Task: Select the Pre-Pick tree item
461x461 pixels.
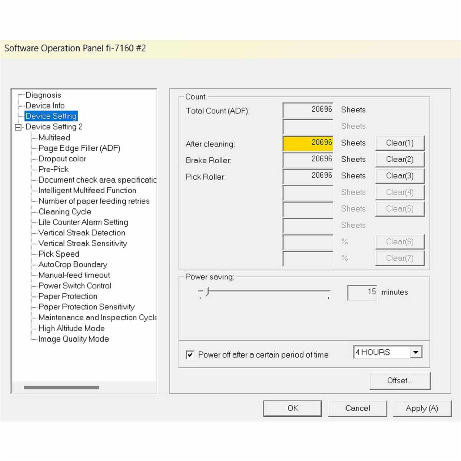Action: coord(53,169)
